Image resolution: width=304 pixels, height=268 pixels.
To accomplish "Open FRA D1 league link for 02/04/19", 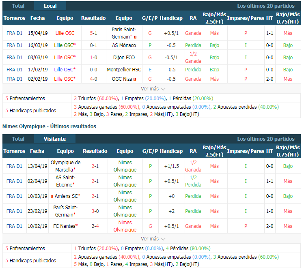I will click(x=14, y=181).
